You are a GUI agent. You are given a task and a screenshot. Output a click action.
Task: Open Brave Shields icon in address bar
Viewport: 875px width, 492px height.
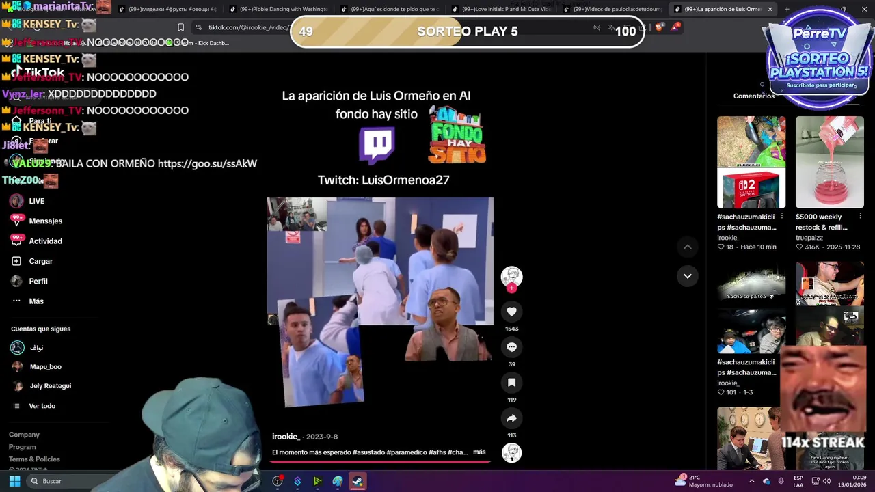coord(659,27)
